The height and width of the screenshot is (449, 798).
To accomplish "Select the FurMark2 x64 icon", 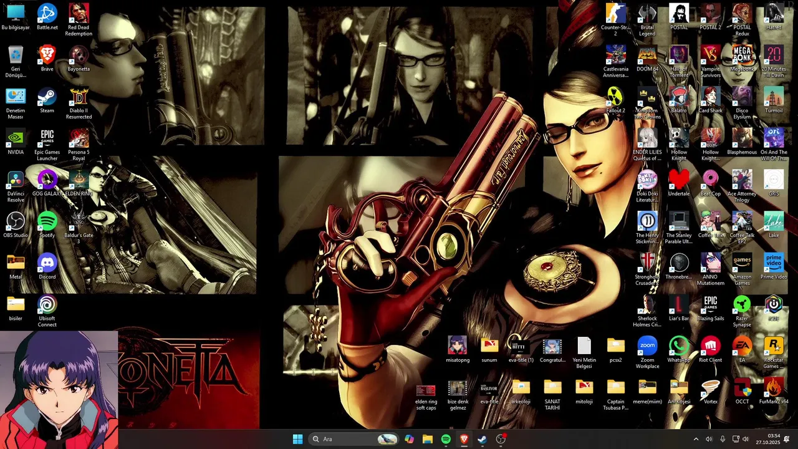I will coord(774,392).
